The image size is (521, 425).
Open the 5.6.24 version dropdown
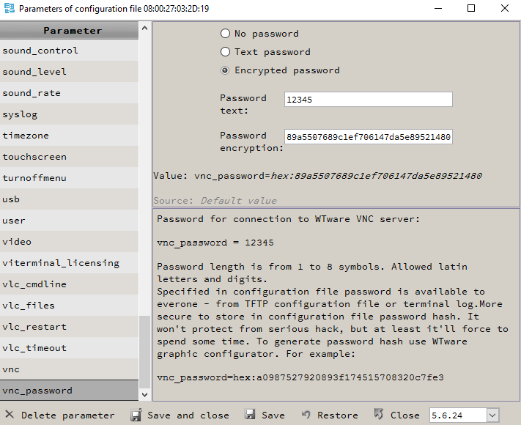[x=492, y=415]
